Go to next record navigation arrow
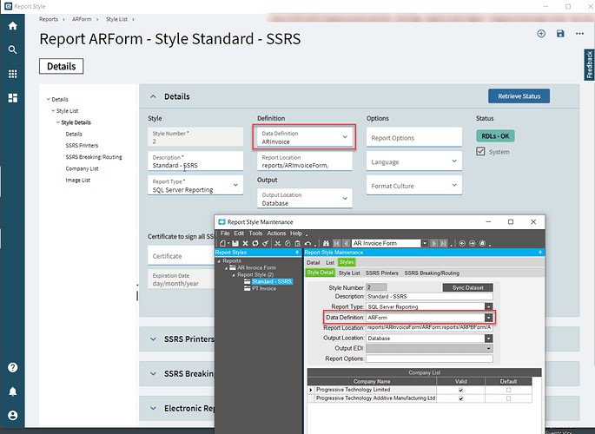 [434, 243]
